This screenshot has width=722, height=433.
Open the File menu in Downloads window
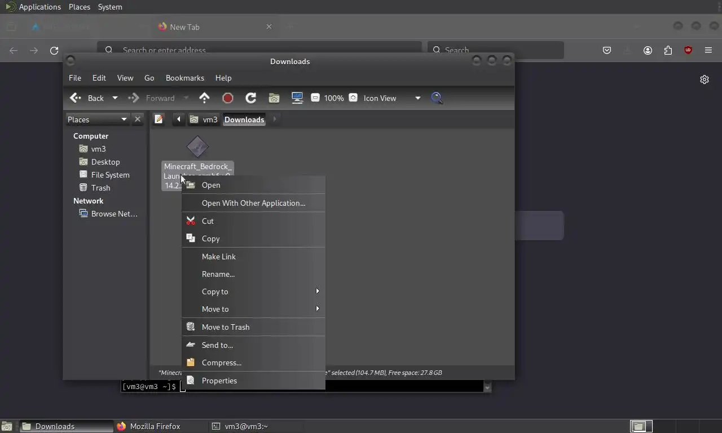click(75, 78)
